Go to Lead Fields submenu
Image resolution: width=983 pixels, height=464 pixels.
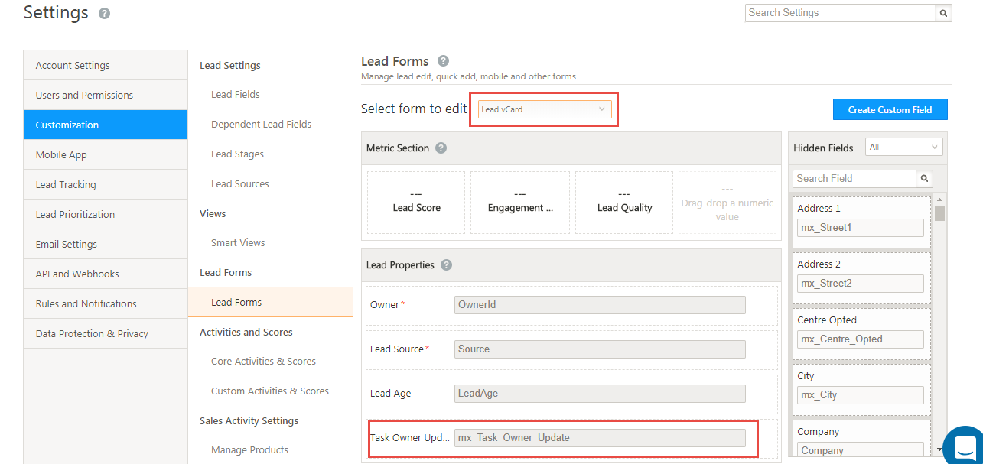[x=236, y=95]
